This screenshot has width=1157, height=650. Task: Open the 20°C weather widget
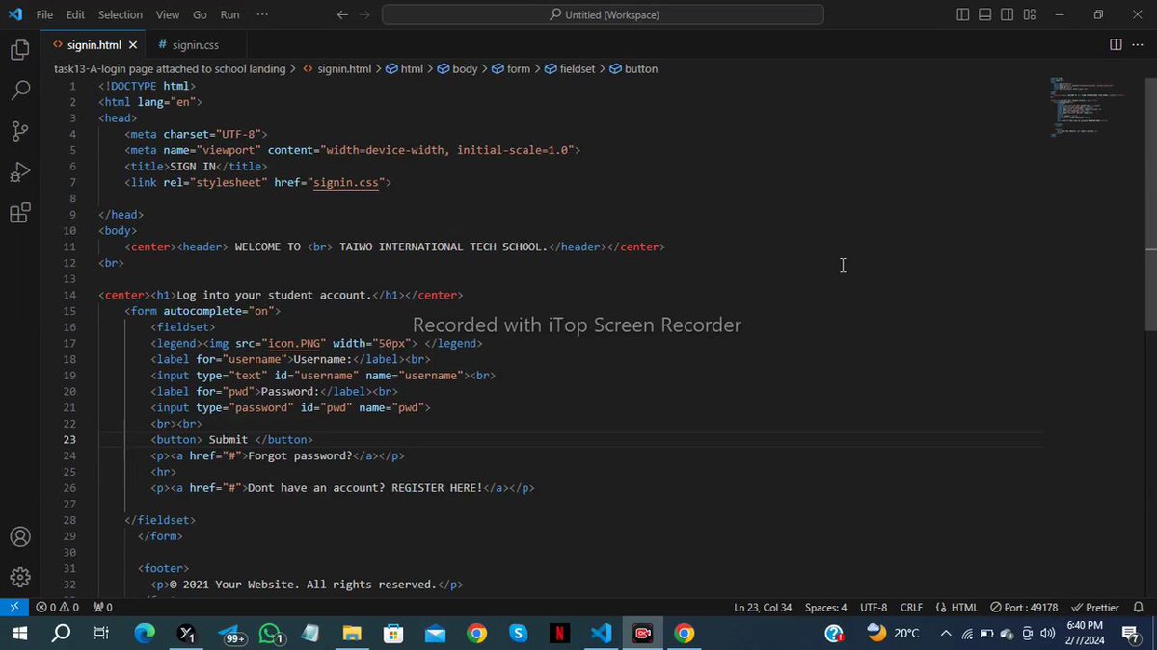pyautogui.click(x=893, y=634)
